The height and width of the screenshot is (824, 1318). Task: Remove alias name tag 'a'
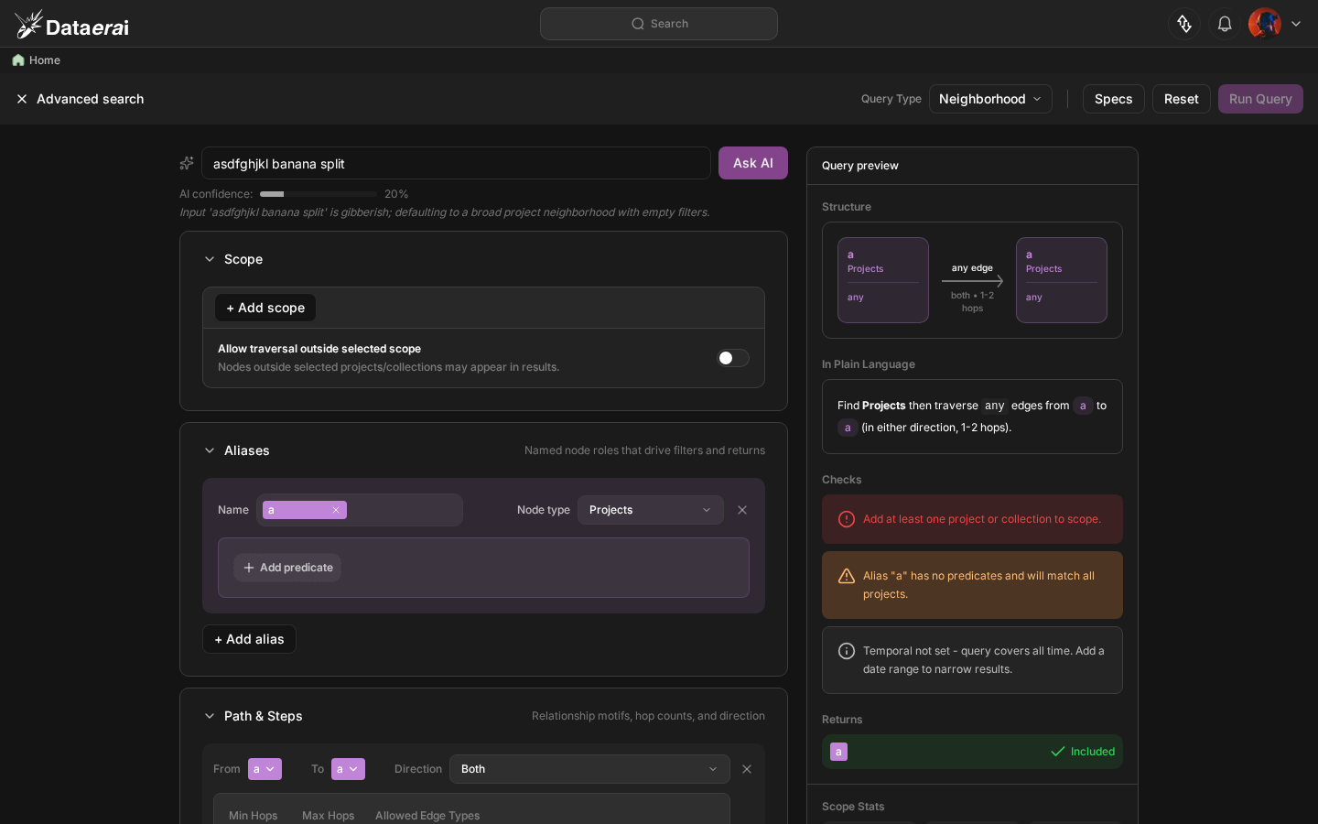point(336,510)
